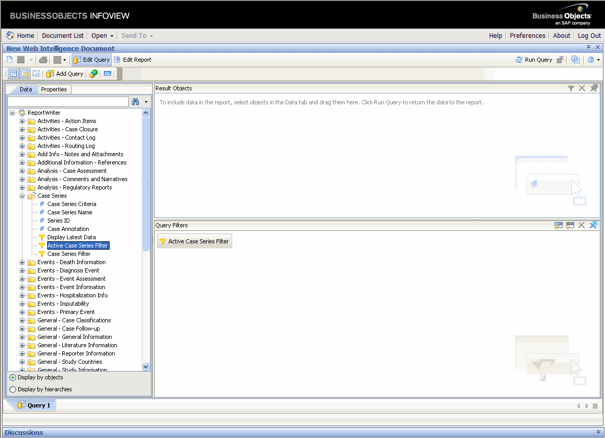Toggle the Show/Hide Data Manager icon

(x=14, y=74)
